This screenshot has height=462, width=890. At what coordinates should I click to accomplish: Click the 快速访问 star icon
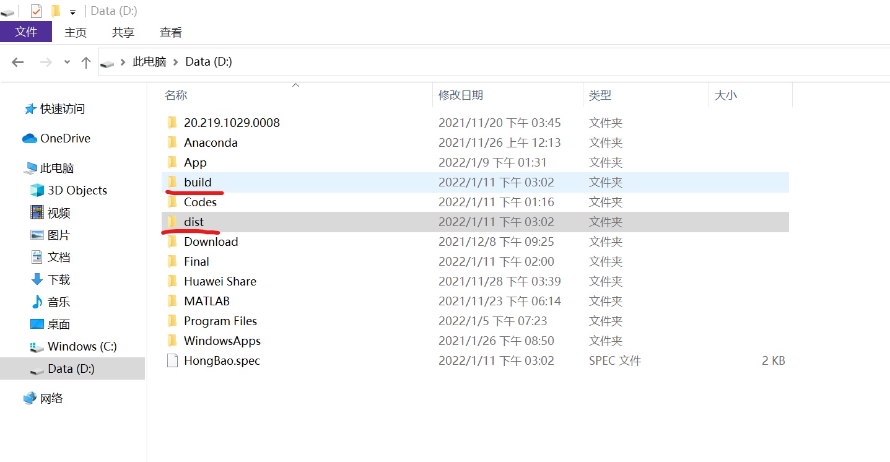point(30,109)
